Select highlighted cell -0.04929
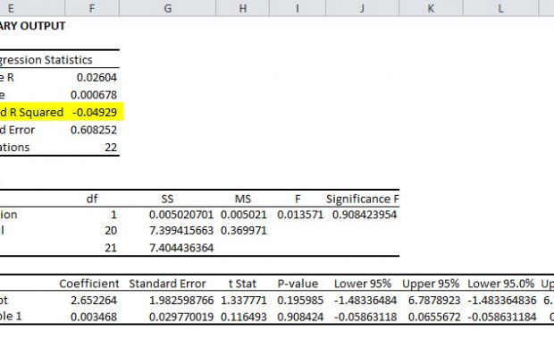This screenshot has height=340, width=554. click(x=95, y=112)
